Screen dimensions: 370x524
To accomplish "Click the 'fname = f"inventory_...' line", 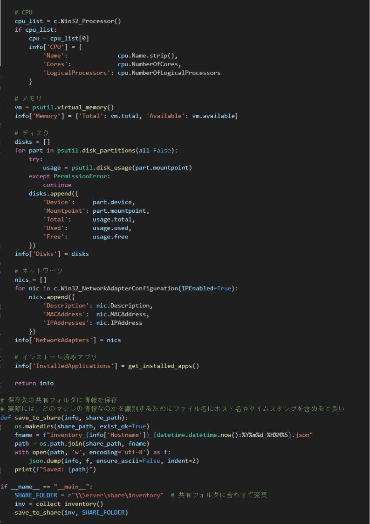I will [164, 435].
